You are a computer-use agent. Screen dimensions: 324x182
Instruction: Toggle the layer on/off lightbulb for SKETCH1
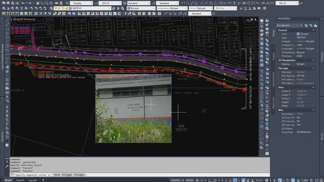coord(56,8)
